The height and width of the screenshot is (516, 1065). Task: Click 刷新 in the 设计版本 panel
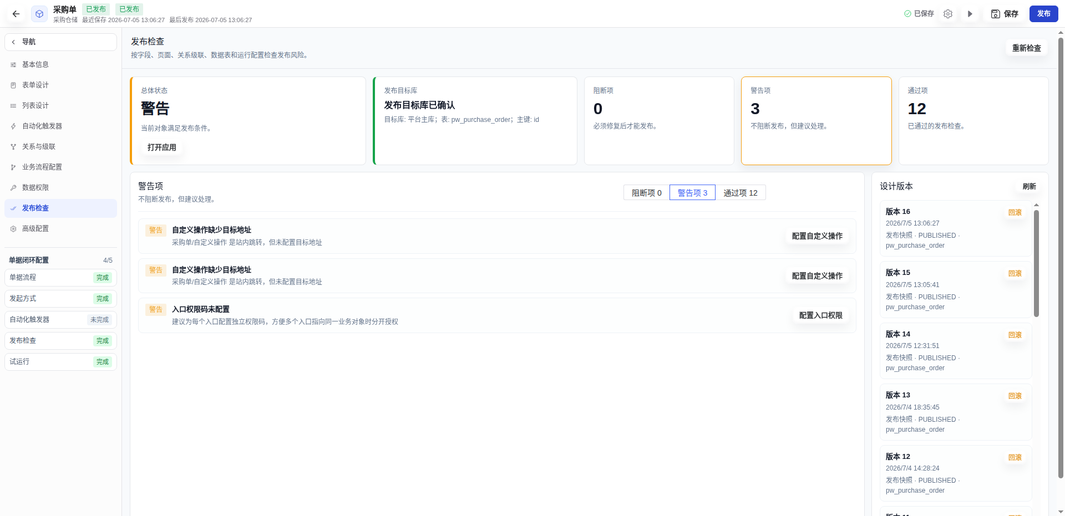pyautogui.click(x=1029, y=187)
